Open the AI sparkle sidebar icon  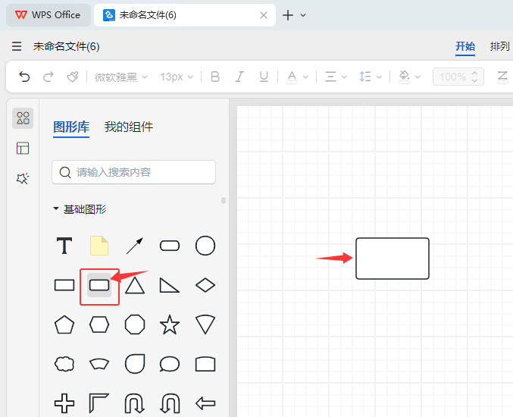23,178
